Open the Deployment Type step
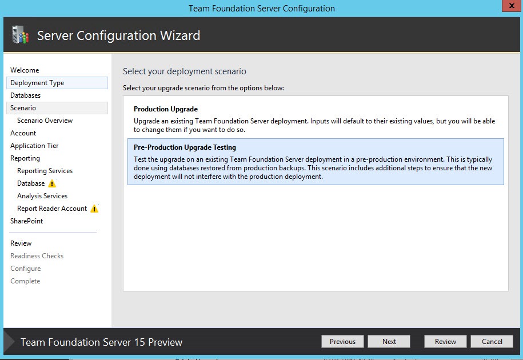Screen dimensions: 523x360 [x=57, y=83]
